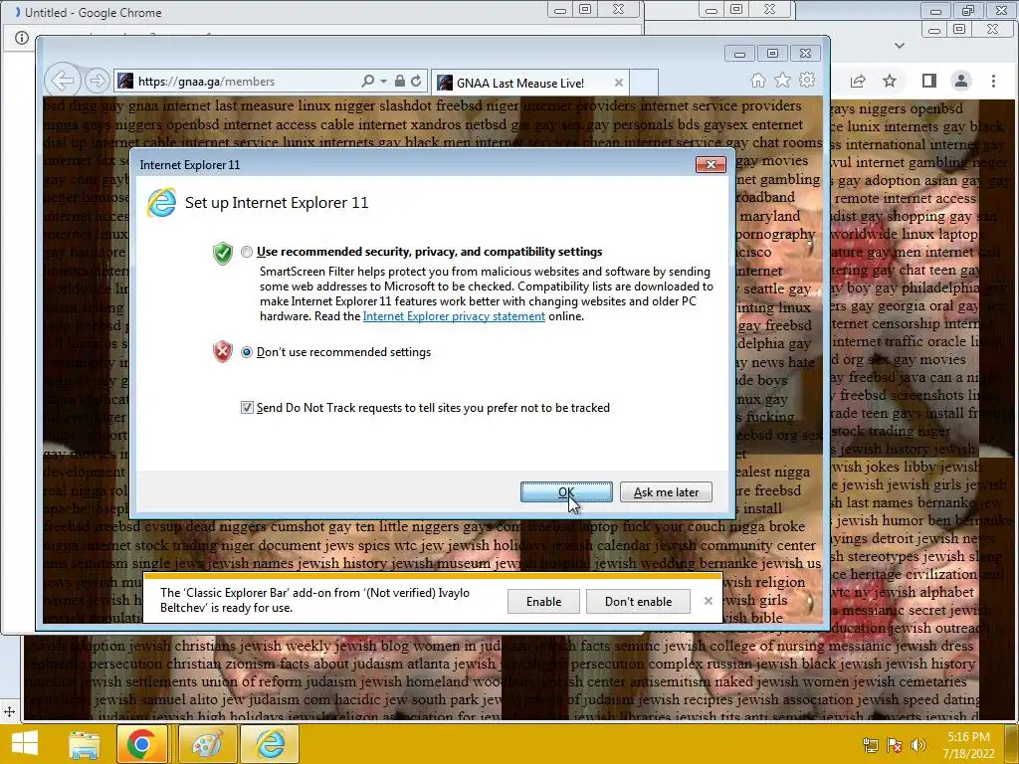The width and height of the screenshot is (1019, 764).
Task: Click the IE Home icon
Action: pos(757,80)
